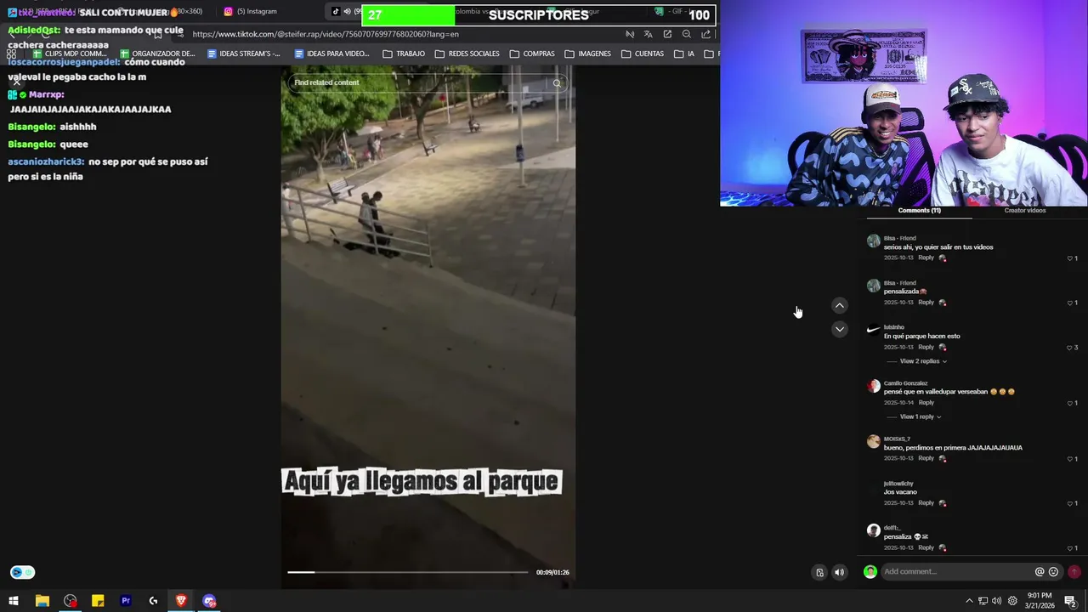Open the IDEAS STREAM'S bookmark

(244, 54)
